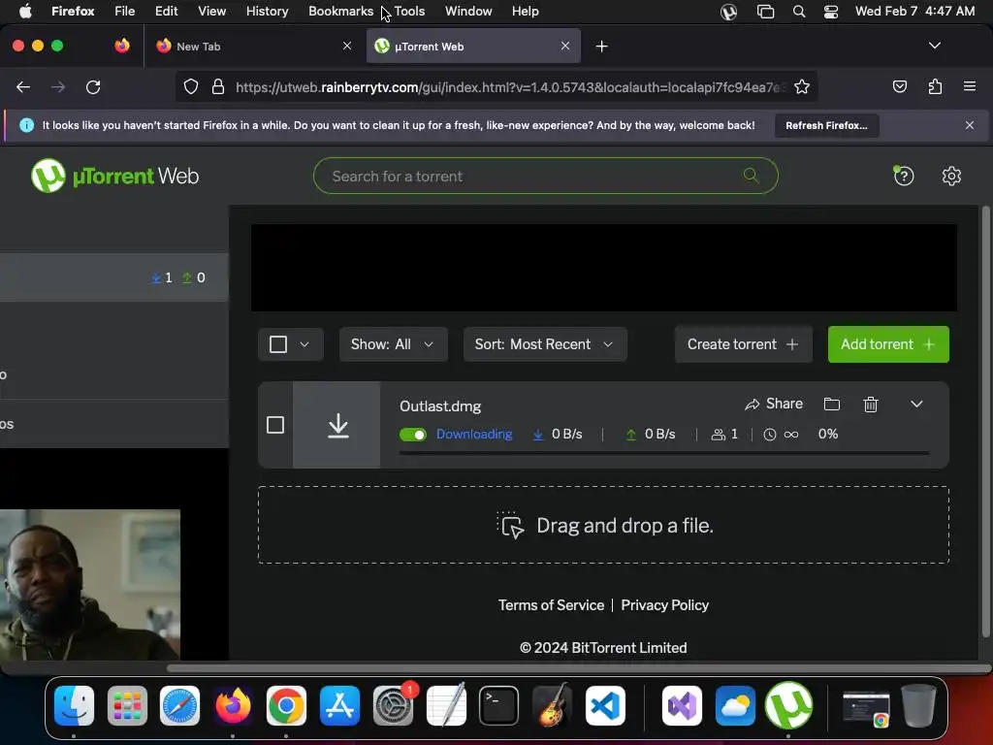
Task: Click the horizontal page scrollbar
Action: point(579,667)
